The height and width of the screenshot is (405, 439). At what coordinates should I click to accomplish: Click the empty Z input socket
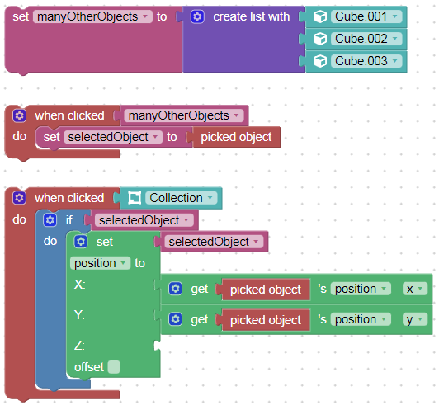(158, 346)
